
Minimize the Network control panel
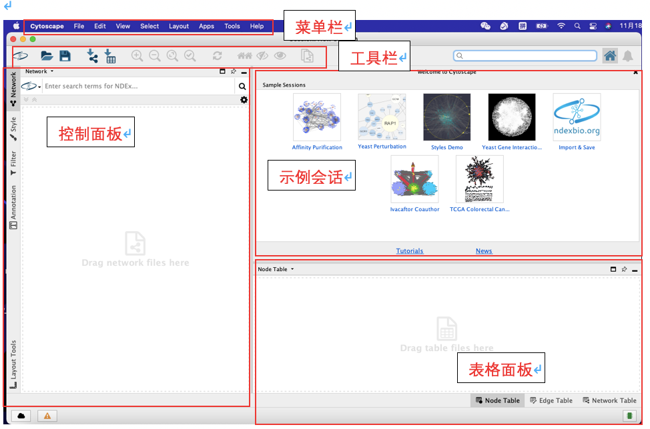tap(244, 73)
